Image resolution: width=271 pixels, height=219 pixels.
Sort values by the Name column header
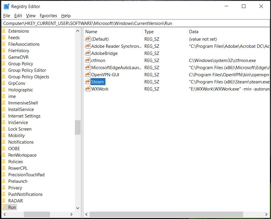tap(113, 32)
